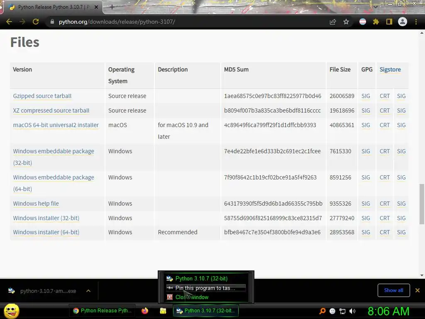Viewport: 425px width, 319px height.
Task: Toggle the browser side panel icon
Action: [x=389, y=22]
